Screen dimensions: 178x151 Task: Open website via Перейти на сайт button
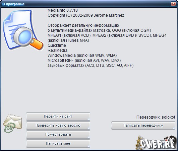(x=58, y=116)
